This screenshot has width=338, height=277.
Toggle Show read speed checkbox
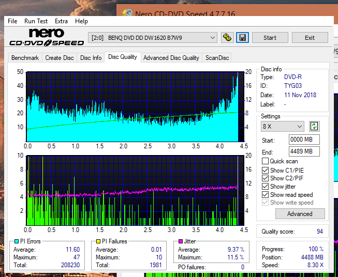pos(265,194)
